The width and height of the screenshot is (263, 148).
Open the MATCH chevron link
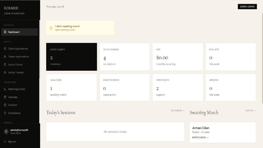(251, 110)
